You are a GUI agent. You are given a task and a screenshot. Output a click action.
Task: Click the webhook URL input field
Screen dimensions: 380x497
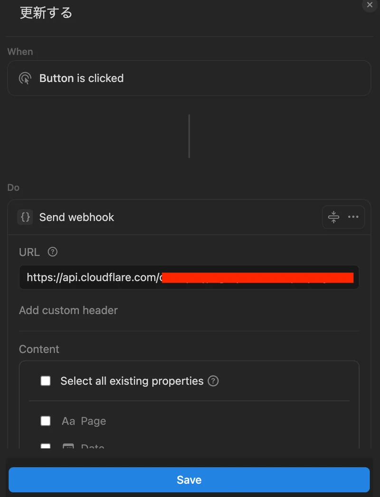coord(189,277)
